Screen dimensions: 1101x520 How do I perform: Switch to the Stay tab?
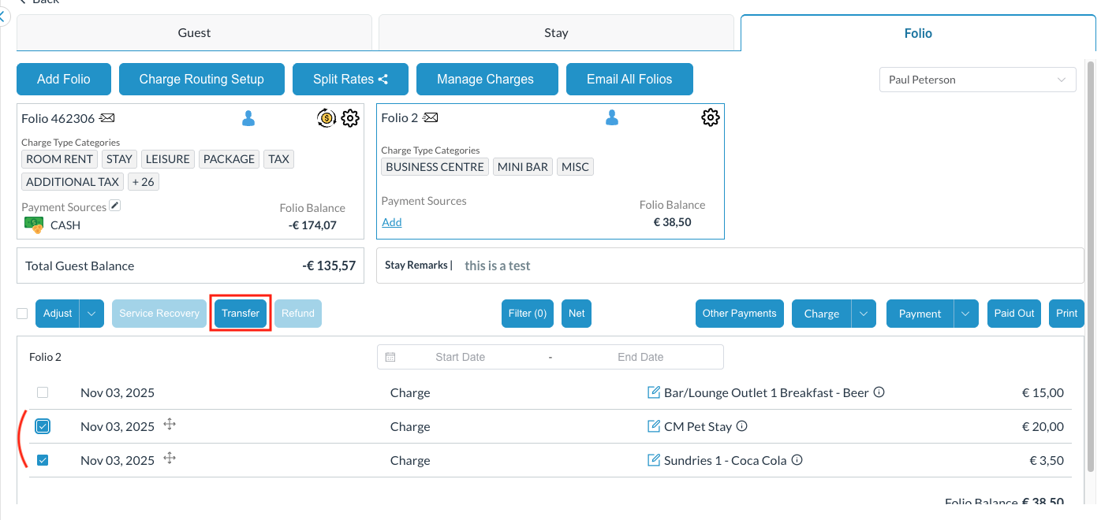coord(556,33)
